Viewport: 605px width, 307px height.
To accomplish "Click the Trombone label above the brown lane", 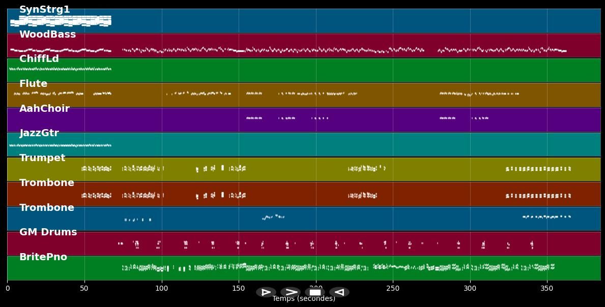I will (47, 183).
